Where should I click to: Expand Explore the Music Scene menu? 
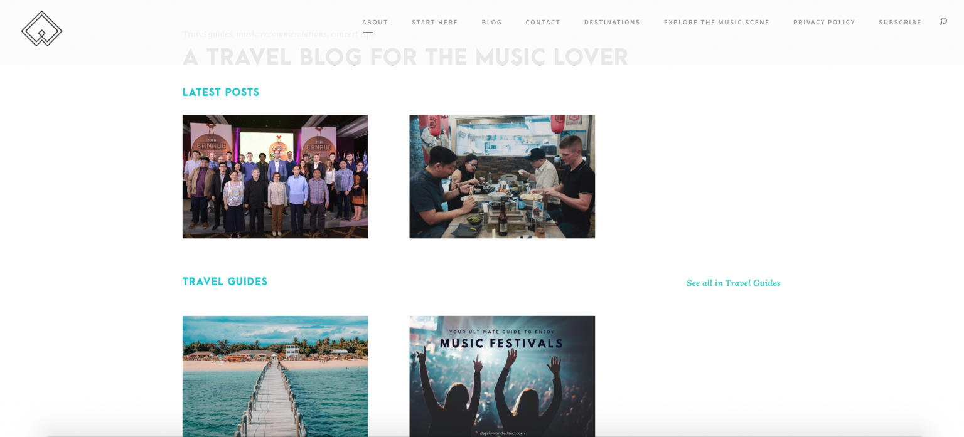(717, 23)
